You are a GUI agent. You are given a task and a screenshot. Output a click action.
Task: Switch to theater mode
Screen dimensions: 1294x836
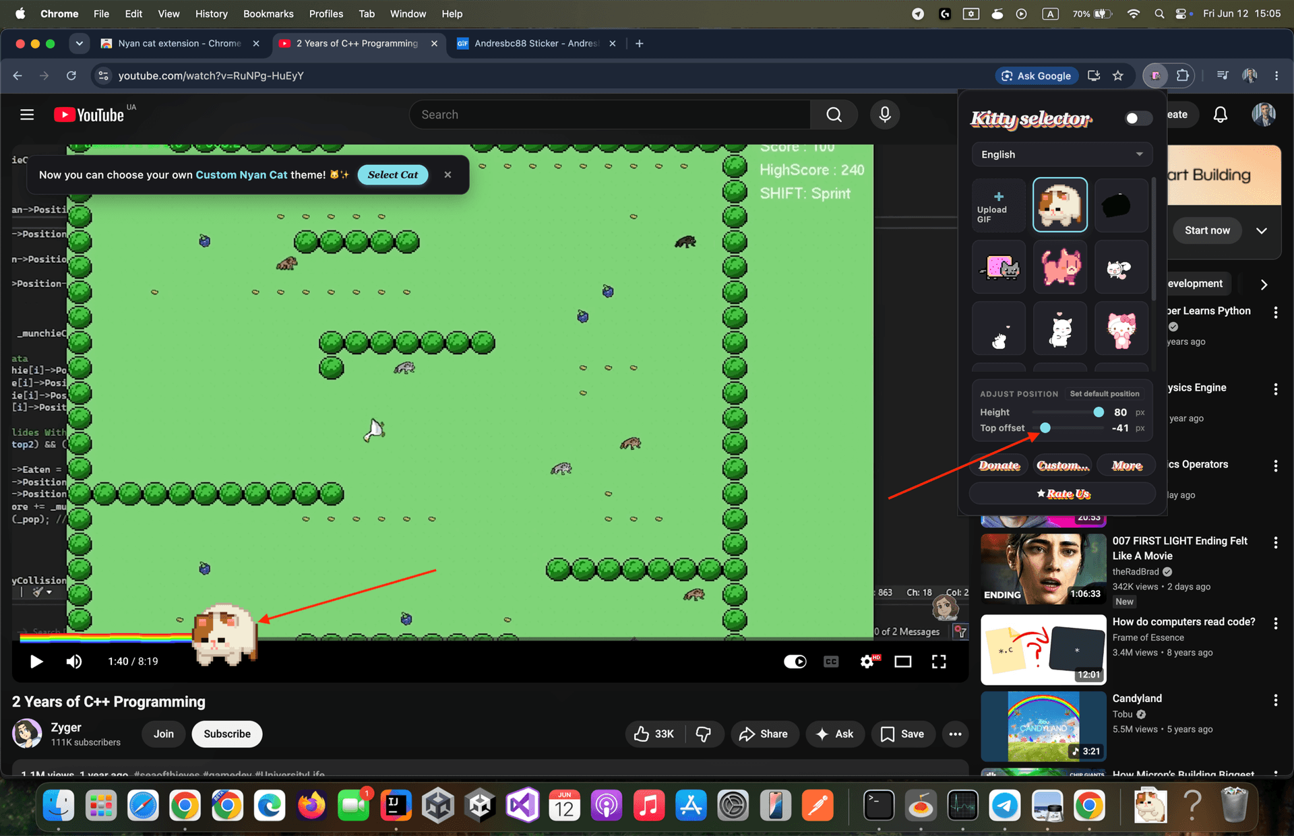[x=902, y=662]
